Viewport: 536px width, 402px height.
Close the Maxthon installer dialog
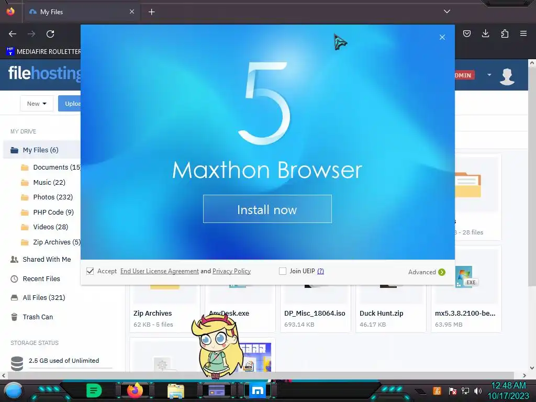[442, 37]
